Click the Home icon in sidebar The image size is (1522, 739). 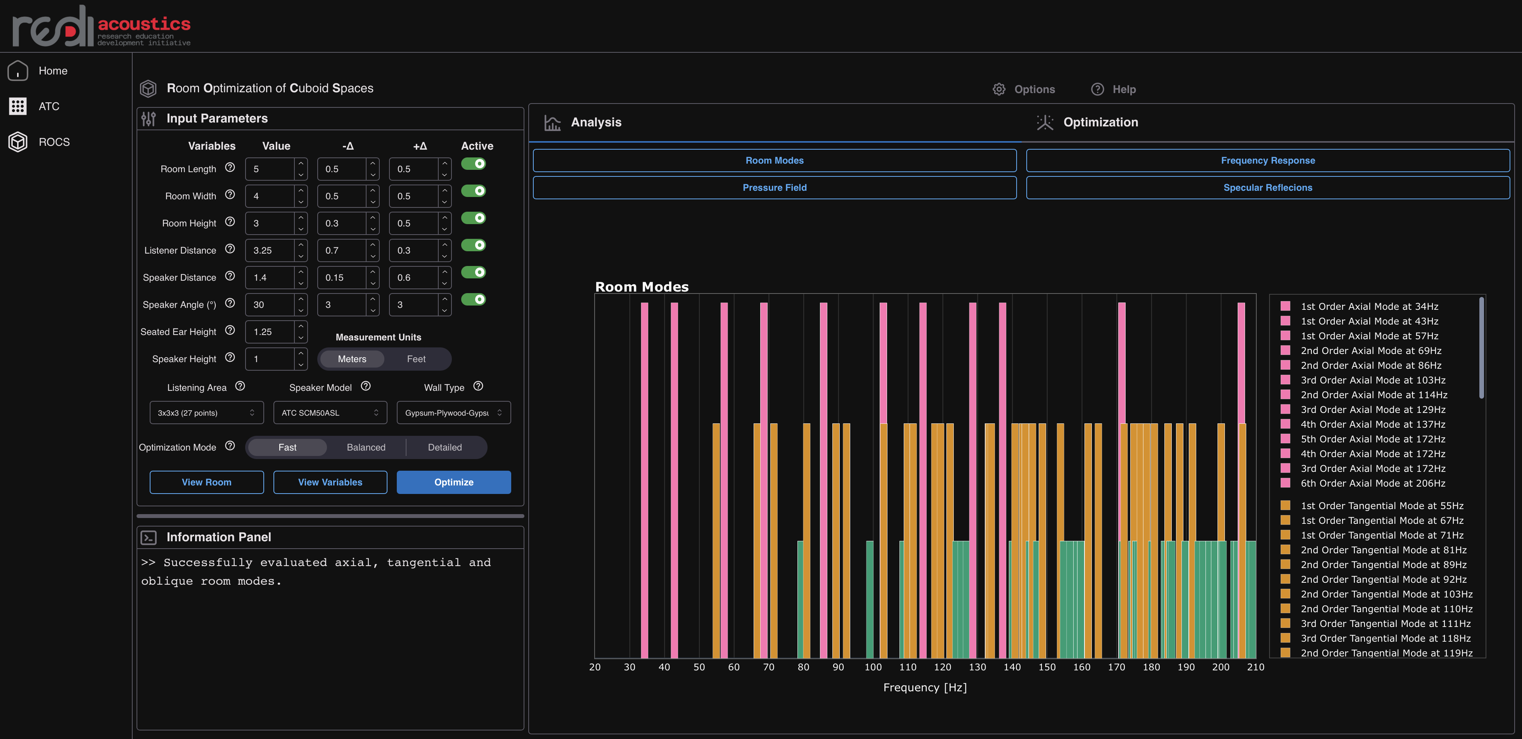[18, 71]
